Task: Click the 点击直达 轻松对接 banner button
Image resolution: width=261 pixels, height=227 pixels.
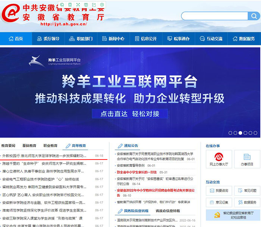Action: (x=130, y=114)
